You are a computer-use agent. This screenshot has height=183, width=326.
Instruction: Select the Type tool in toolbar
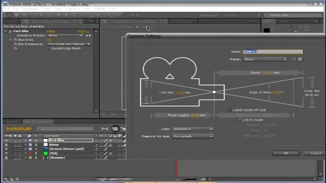tap(74, 15)
